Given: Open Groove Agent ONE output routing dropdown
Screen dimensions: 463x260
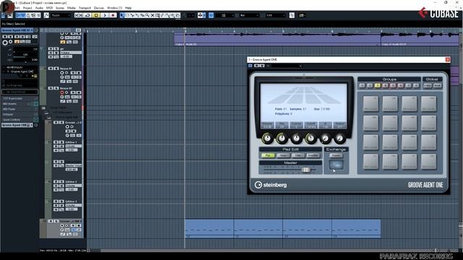Looking at the screenshot, I should [x=20, y=71].
